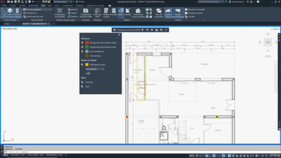The height and width of the screenshot is (158, 281).
Task: Click the Partager share button
Action: coord(80,2)
